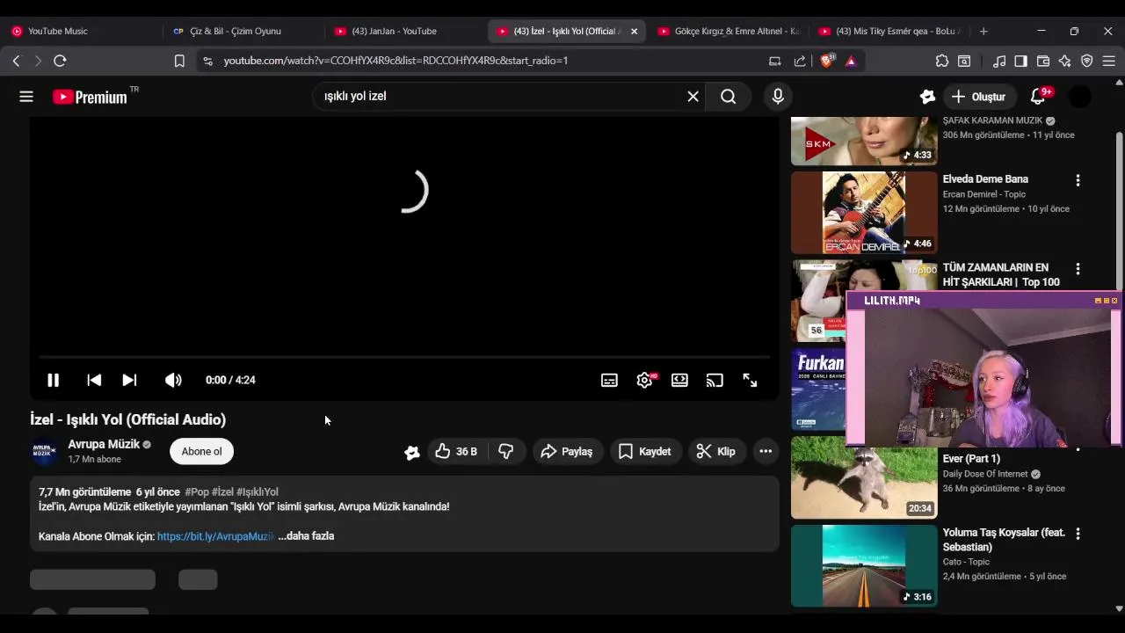Image resolution: width=1125 pixels, height=633 pixels.
Task: Open the Avrupa Müzik channel name
Action: pyautogui.click(x=104, y=445)
